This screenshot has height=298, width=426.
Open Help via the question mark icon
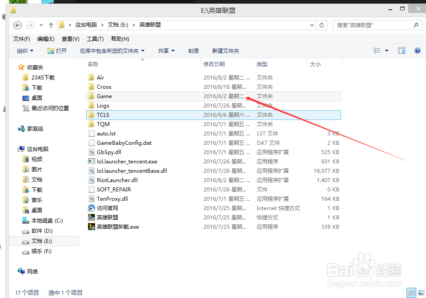(x=417, y=50)
